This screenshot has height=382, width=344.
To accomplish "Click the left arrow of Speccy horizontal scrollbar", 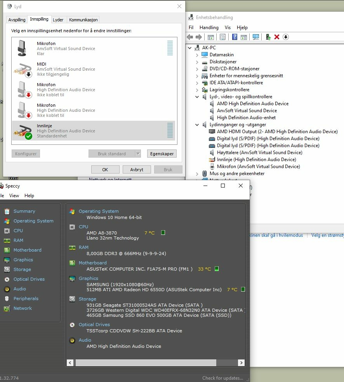I will pos(70,363).
